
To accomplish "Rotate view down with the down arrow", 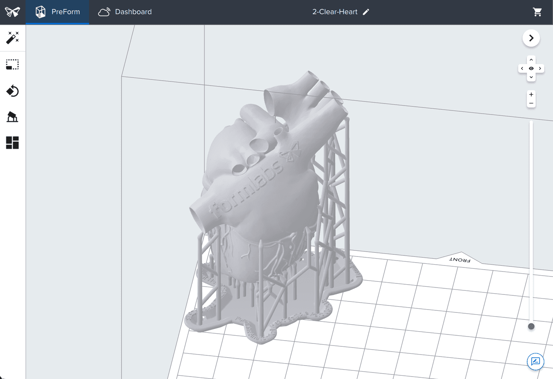I will 531,77.
